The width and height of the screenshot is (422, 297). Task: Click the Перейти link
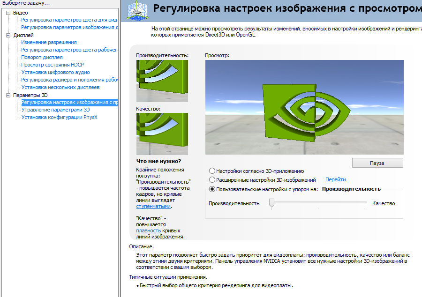point(336,179)
